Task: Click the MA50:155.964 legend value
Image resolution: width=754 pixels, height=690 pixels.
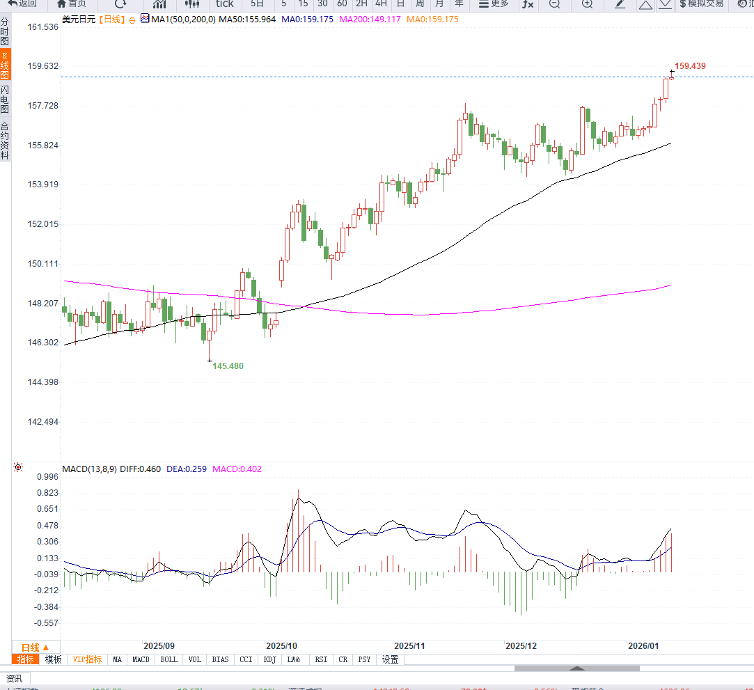Action: pos(247,19)
